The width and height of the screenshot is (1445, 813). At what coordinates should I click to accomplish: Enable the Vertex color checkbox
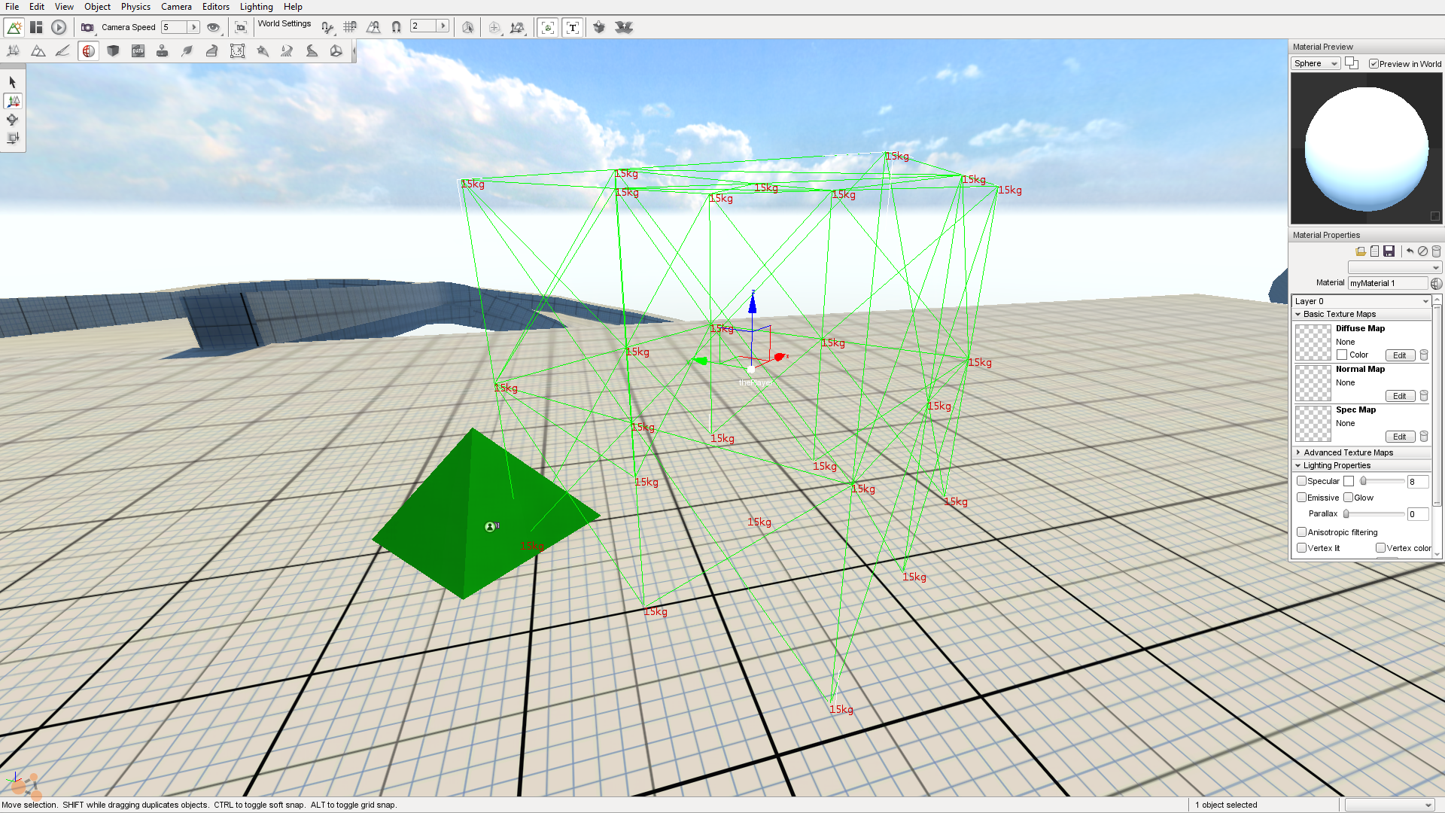coord(1380,548)
